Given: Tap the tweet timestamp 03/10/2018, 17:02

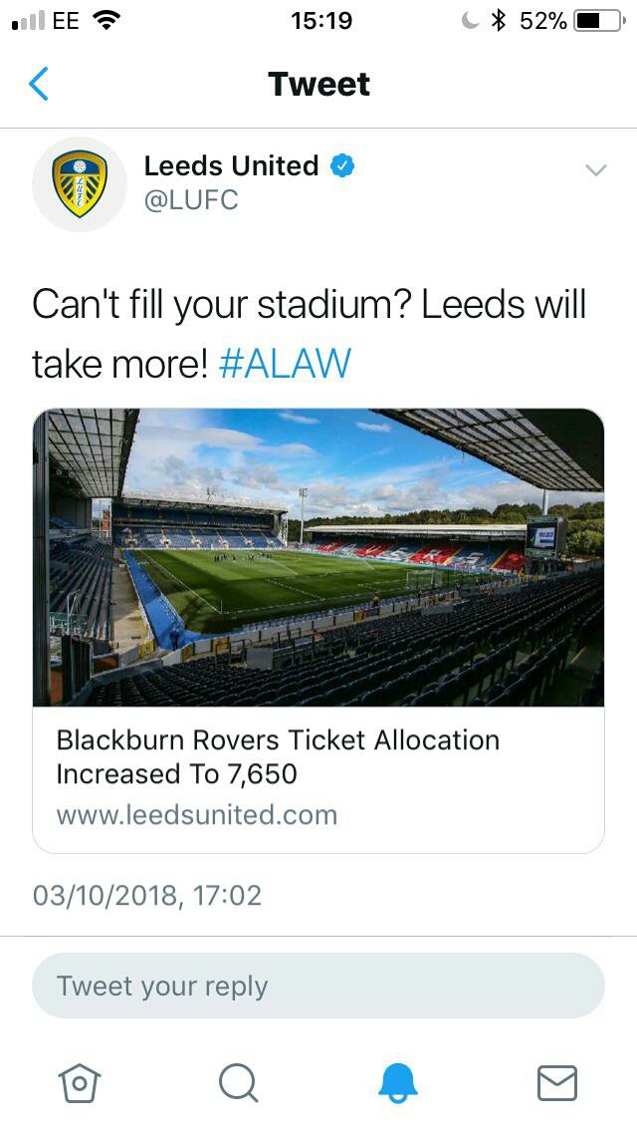Looking at the screenshot, I should (x=147, y=895).
